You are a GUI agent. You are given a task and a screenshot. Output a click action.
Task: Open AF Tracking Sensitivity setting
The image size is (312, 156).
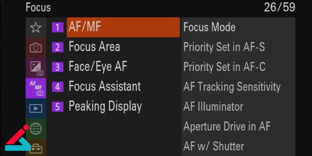point(232,87)
